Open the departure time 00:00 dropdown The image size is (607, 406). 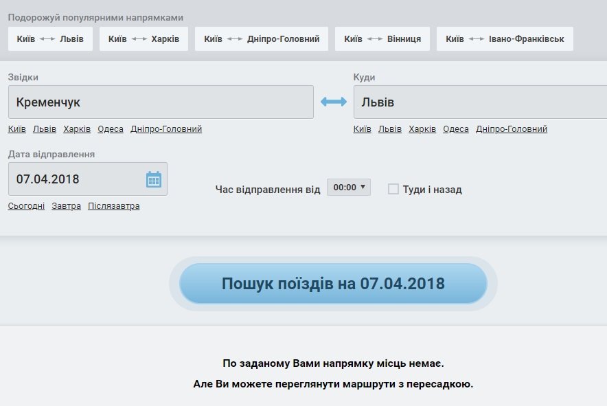[349, 187]
